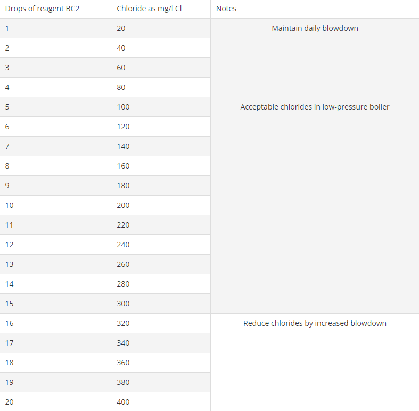The height and width of the screenshot is (411, 419).
Task: Click the chloride value 80 cell
Action: [161, 87]
